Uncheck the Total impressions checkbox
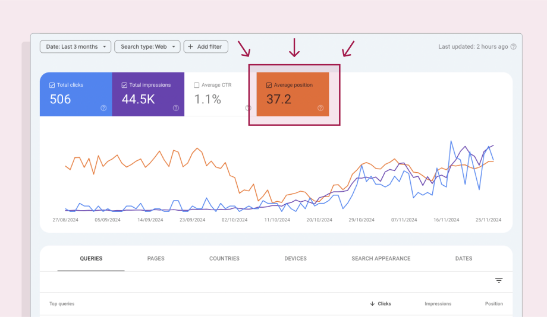 [124, 85]
